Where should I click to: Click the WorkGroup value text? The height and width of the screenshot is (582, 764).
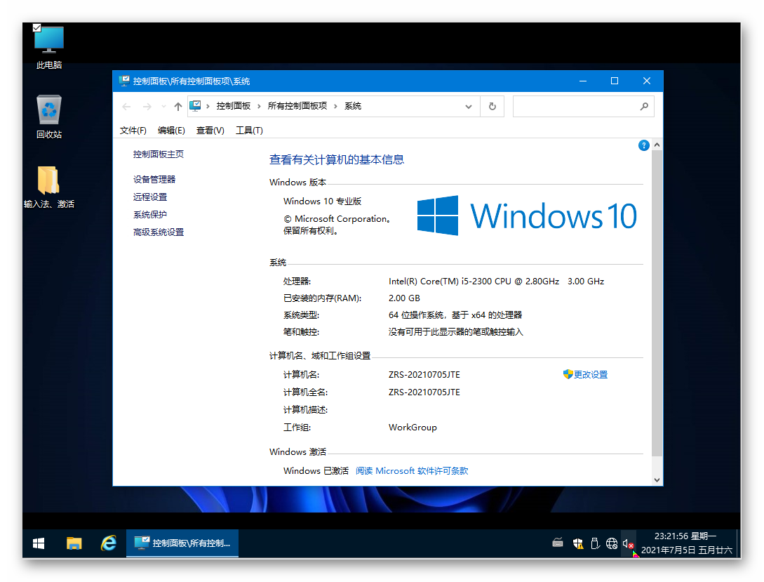(413, 428)
